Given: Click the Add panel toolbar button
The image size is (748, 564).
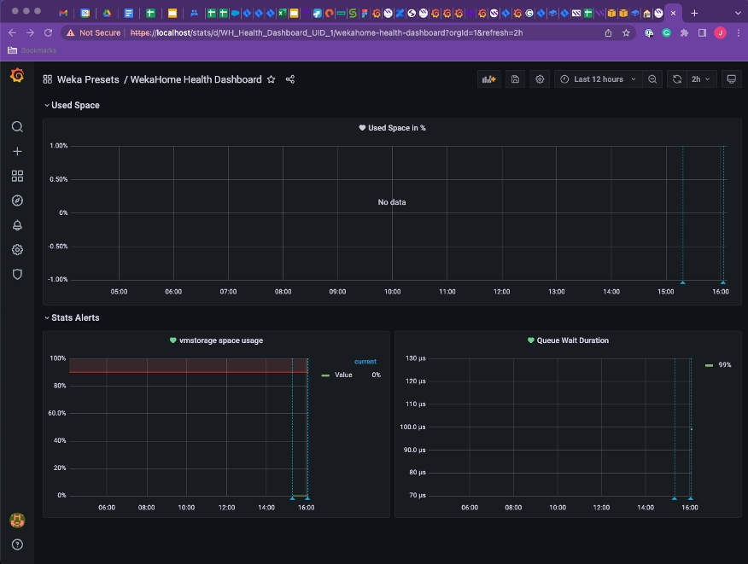Looking at the screenshot, I should (489, 79).
